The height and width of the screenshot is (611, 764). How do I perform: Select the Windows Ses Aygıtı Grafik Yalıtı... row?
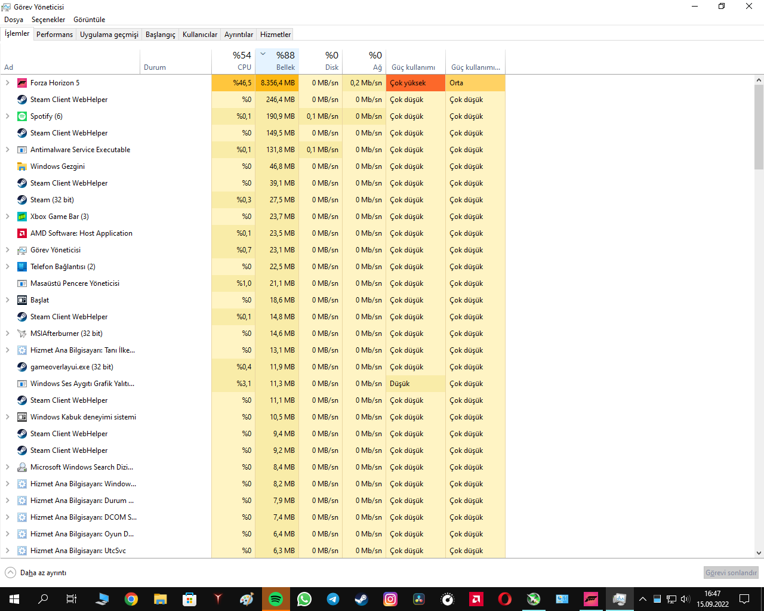(x=252, y=384)
